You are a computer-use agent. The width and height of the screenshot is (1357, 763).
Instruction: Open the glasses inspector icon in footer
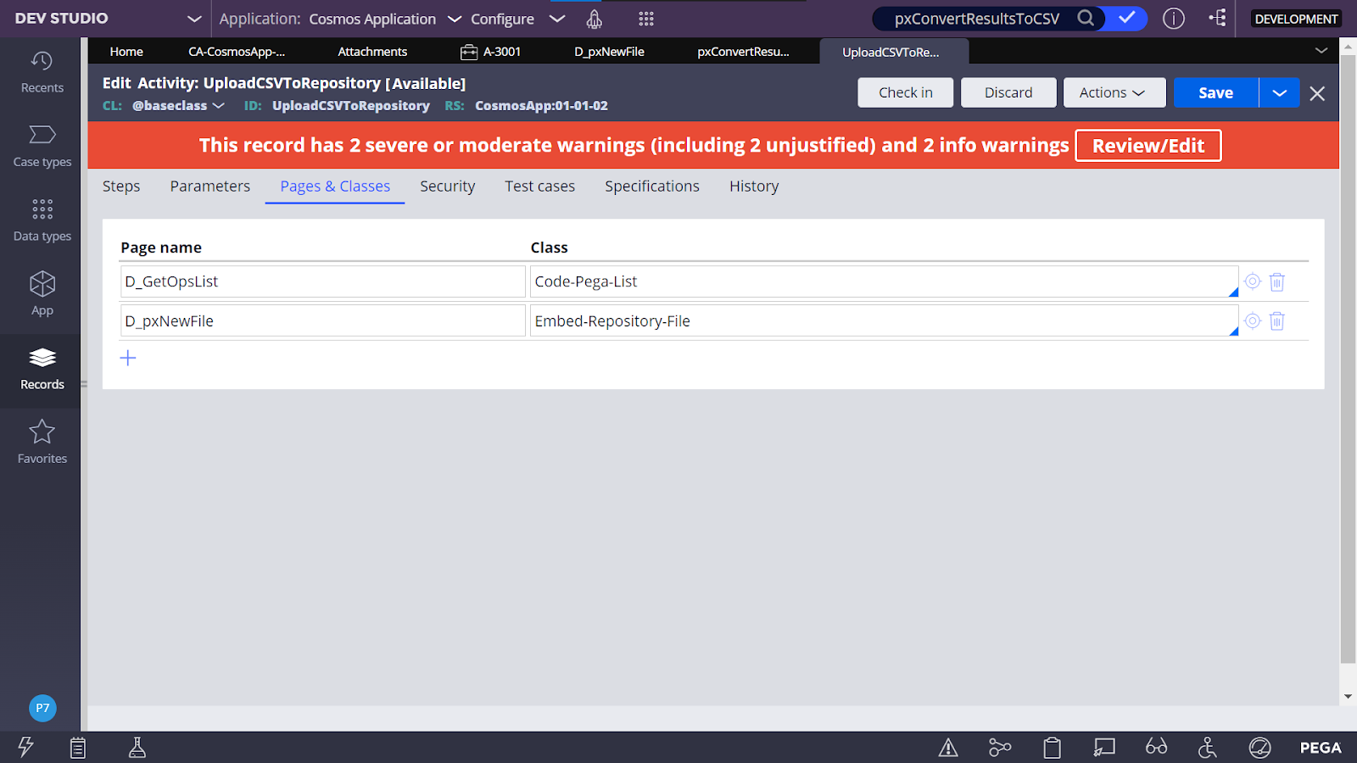point(1156,747)
